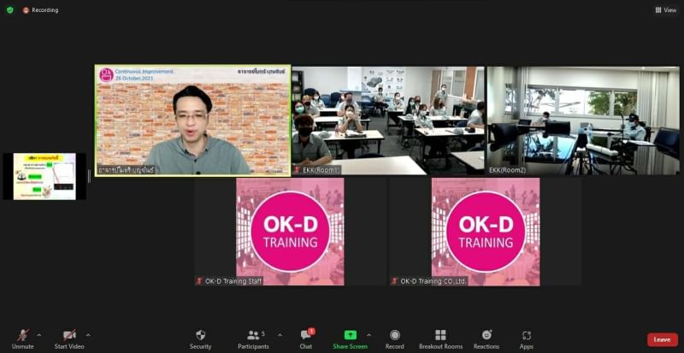Start Video with the camera icon

pyautogui.click(x=69, y=339)
